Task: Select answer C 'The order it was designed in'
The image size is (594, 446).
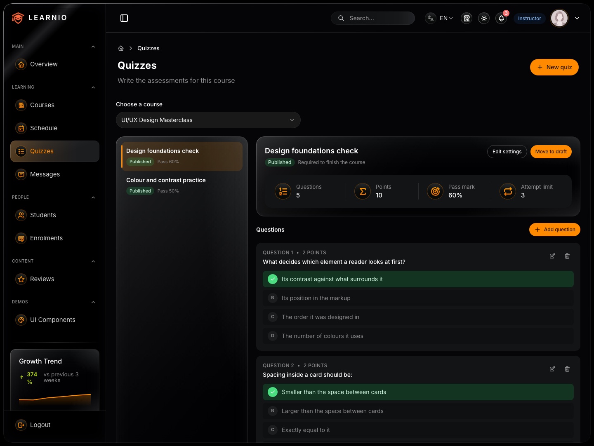Action: pos(418,317)
